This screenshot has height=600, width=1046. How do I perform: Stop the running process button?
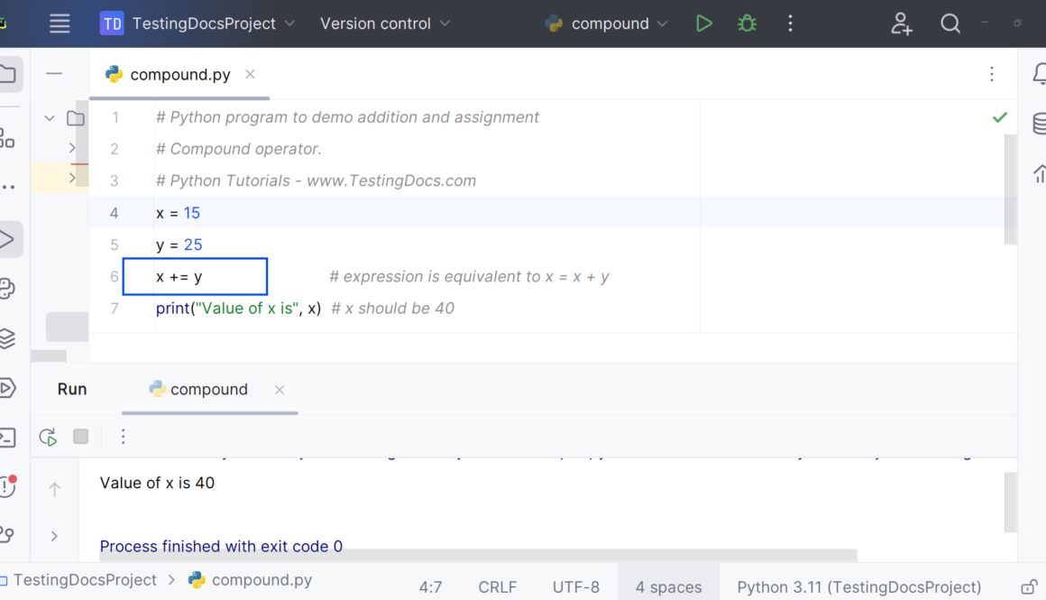pyautogui.click(x=81, y=437)
